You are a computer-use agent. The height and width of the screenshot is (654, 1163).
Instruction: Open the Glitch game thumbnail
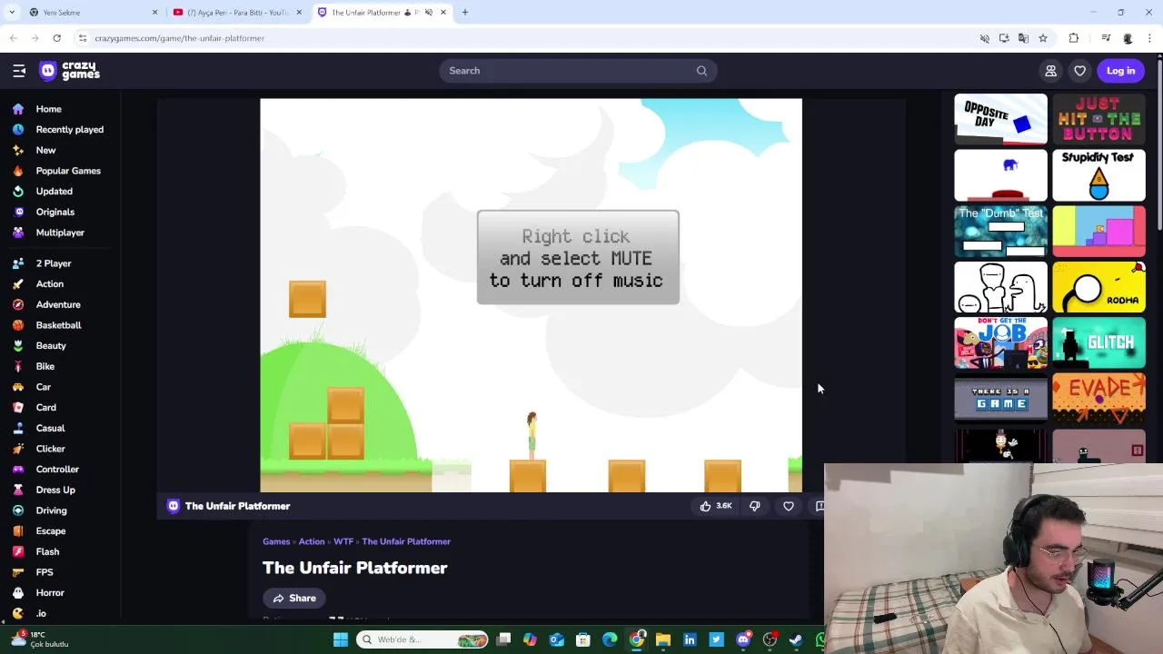tap(1098, 344)
